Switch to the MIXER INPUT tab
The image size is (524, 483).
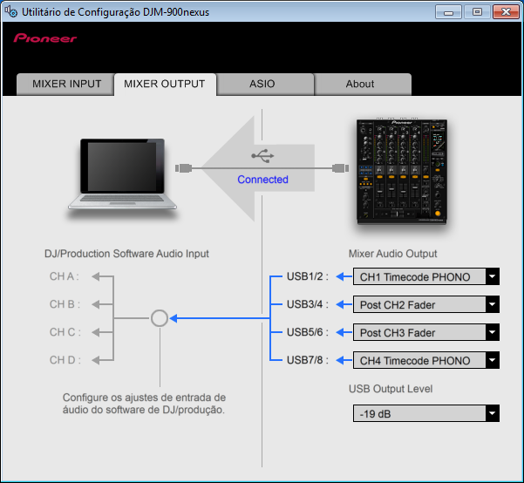[x=65, y=85]
